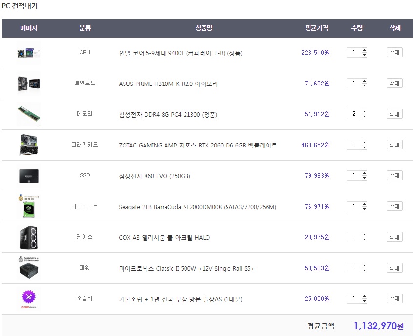Open the ZOTAC GAMING AMP RTX 2060 product name
The width and height of the screenshot is (413, 336).
(198, 146)
